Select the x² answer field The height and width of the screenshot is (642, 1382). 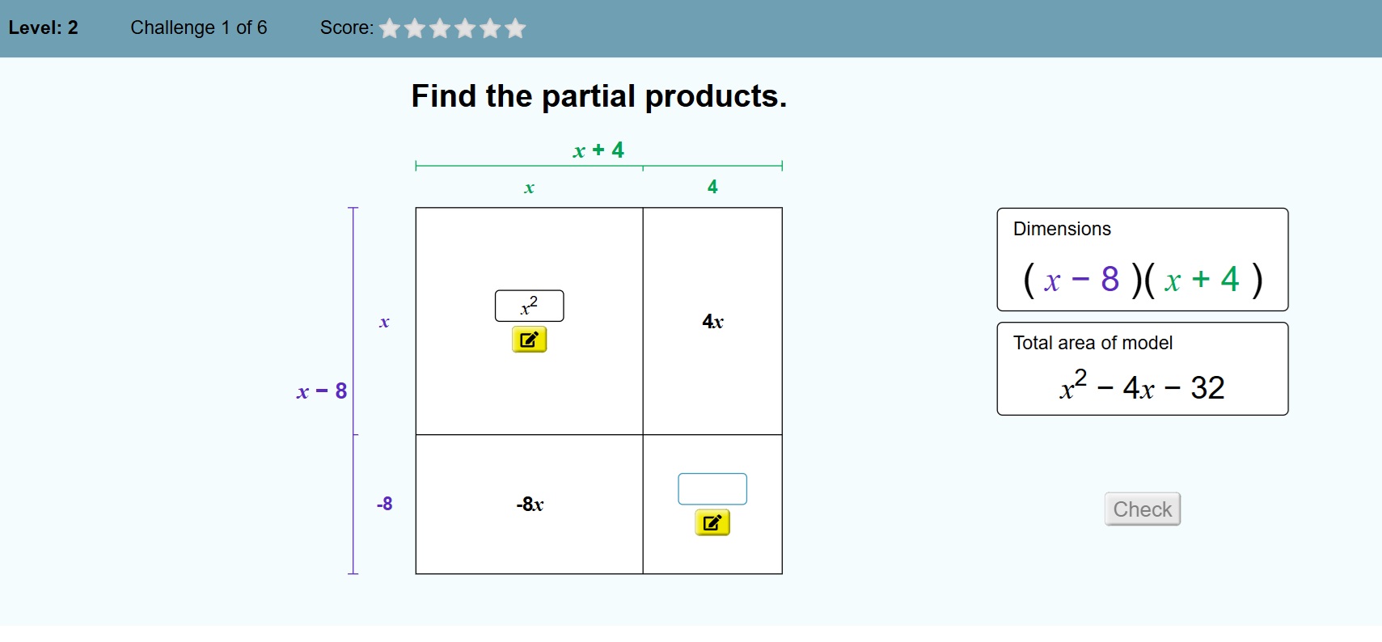pyautogui.click(x=529, y=306)
